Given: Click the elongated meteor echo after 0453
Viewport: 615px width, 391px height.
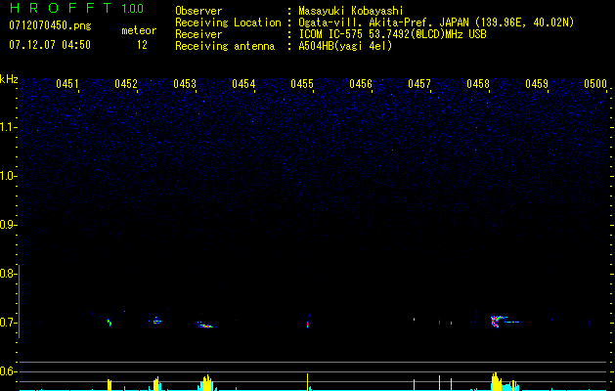Looking at the screenshot, I should tap(205, 325).
